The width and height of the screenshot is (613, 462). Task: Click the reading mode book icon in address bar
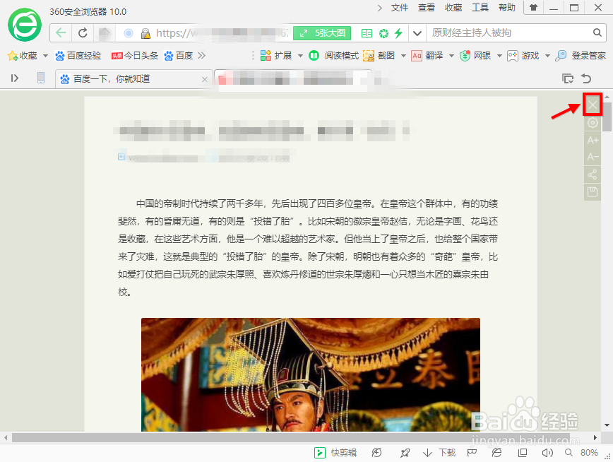point(367,33)
